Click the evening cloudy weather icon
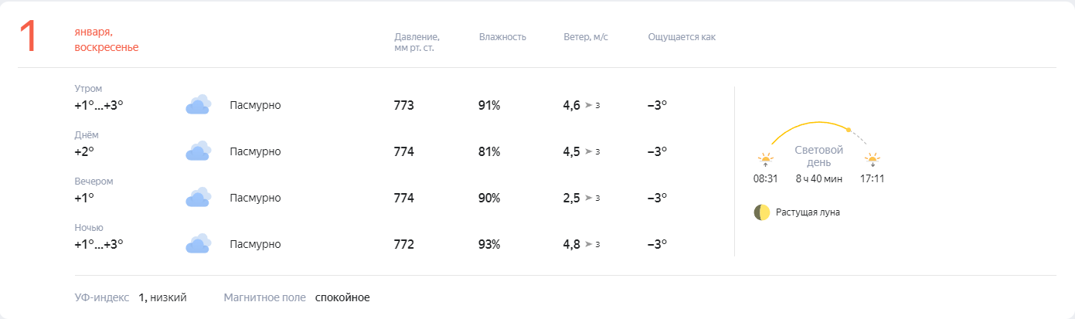Screen dimensions: 1075x319 (198, 198)
